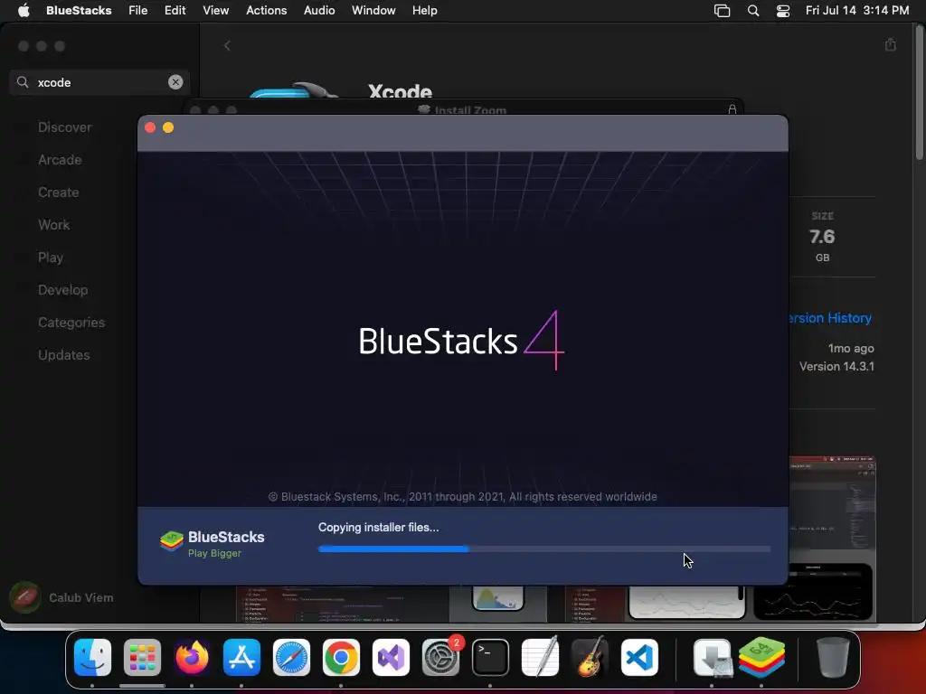The image size is (926, 694).
Task: Select Updates in App Store sidebar
Action: [x=64, y=354]
